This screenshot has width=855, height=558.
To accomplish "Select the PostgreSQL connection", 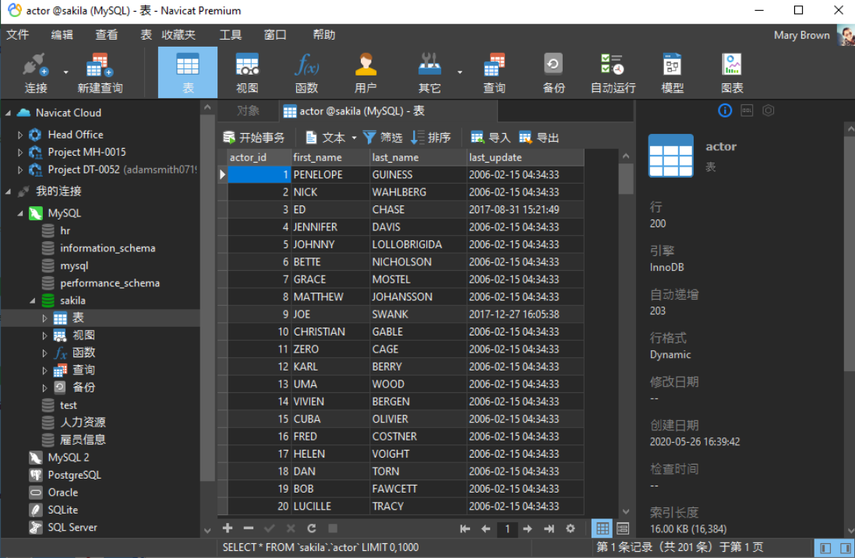I will tap(74, 476).
